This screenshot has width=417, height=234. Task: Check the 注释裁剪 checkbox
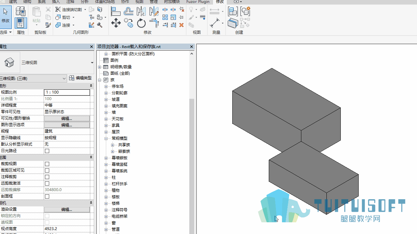[x=47, y=177]
